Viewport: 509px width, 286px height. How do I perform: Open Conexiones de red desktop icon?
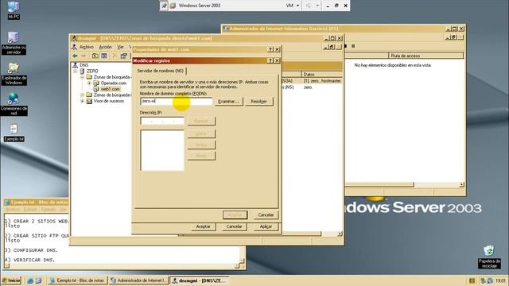14,104
